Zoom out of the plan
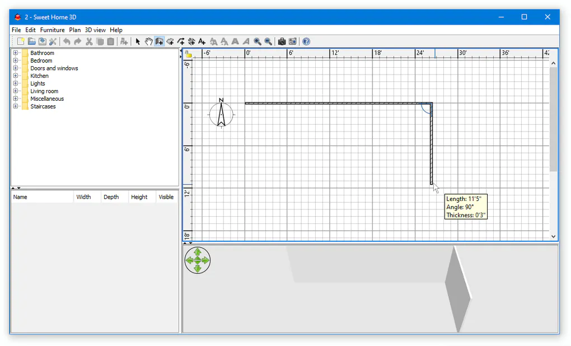 (x=268, y=41)
